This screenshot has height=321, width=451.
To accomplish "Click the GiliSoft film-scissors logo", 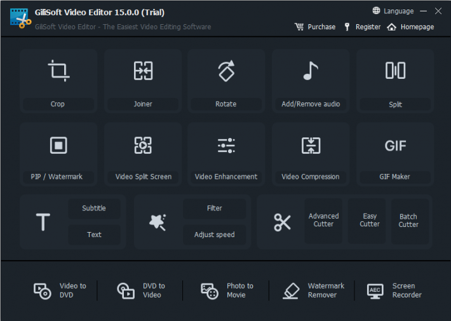I will pyautogui.click(x=20, y=18).
